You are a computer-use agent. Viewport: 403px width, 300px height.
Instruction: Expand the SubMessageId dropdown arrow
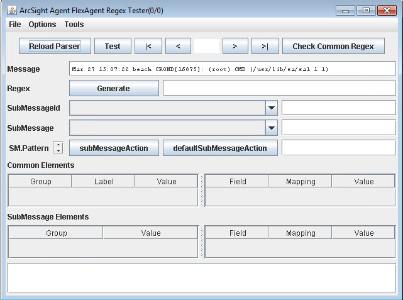click(x=272, y=108)
